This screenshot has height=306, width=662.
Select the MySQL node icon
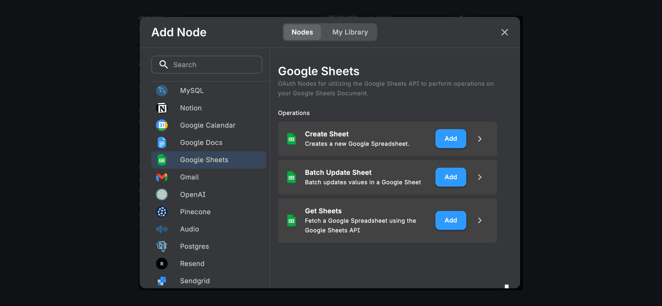[162, 90]
